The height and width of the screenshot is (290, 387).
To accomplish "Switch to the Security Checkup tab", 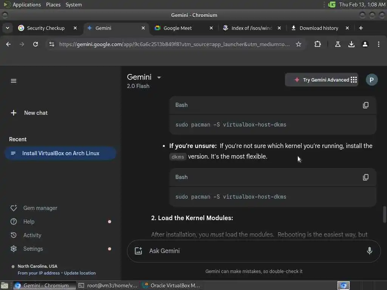I will pyautogui.click(x=46, y=28).
